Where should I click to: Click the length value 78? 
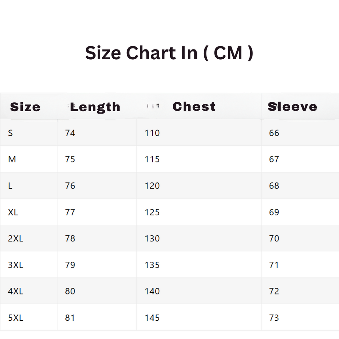[x=70, y=239]
